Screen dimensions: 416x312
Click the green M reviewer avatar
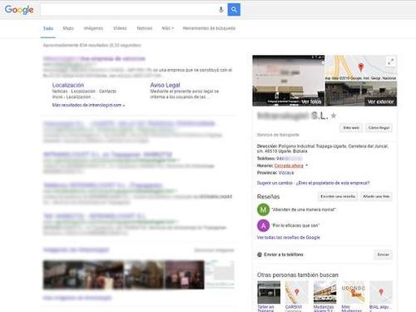pos(263,210)
